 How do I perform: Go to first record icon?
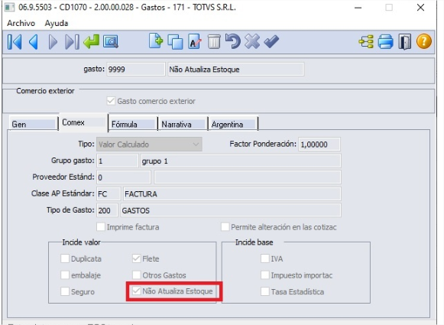coord(15,42)
